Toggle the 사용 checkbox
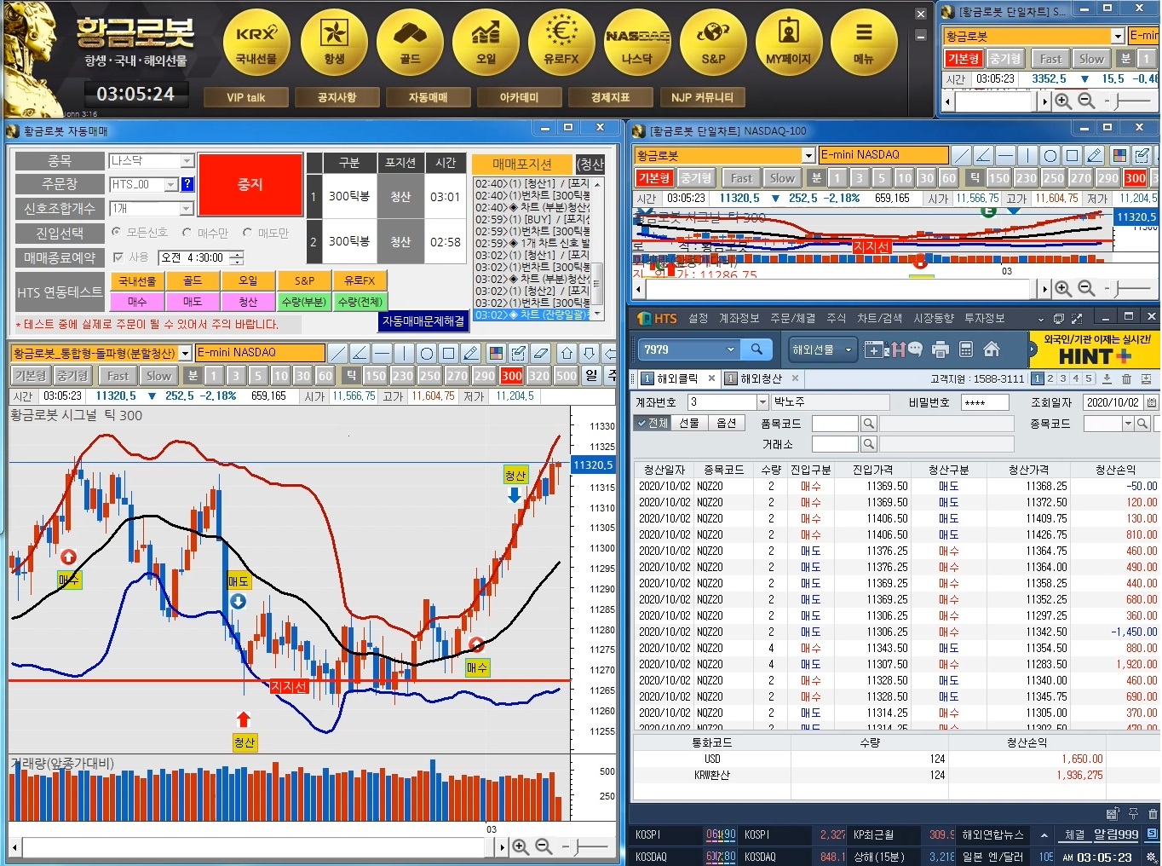The image size is (1162, 866). (118, 257)
